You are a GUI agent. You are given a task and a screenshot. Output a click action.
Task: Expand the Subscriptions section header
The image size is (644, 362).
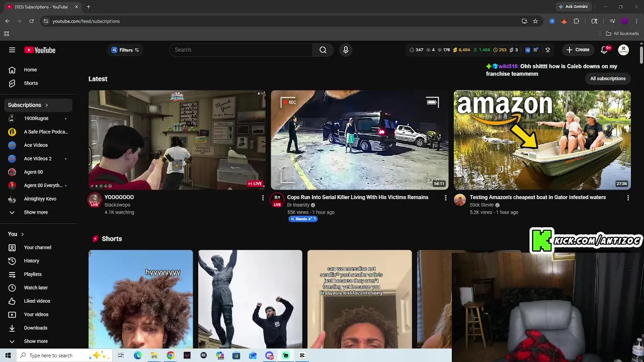pos(38,105)
